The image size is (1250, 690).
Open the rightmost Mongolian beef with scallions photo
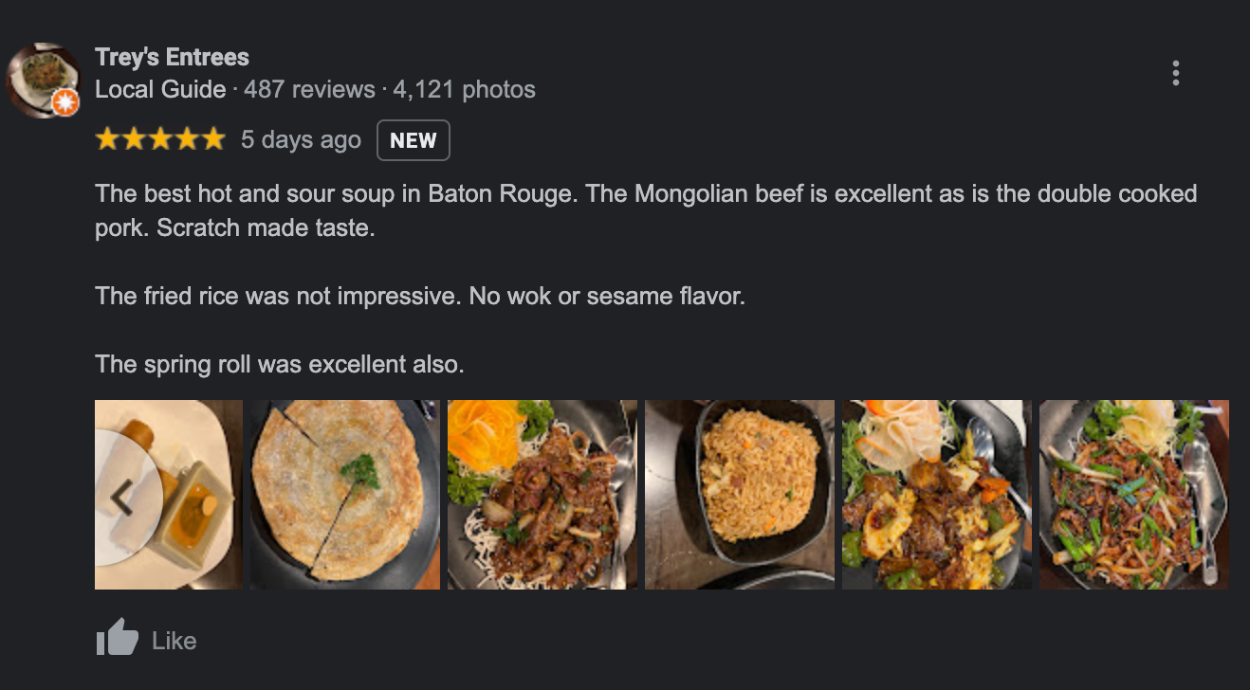1133,495
